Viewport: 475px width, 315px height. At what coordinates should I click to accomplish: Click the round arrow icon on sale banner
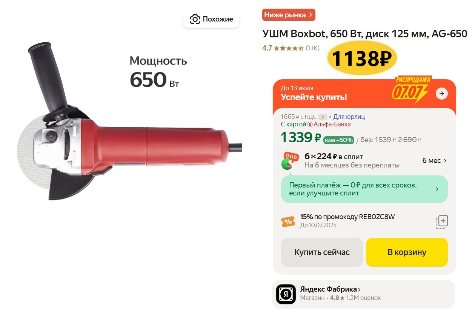442,94
